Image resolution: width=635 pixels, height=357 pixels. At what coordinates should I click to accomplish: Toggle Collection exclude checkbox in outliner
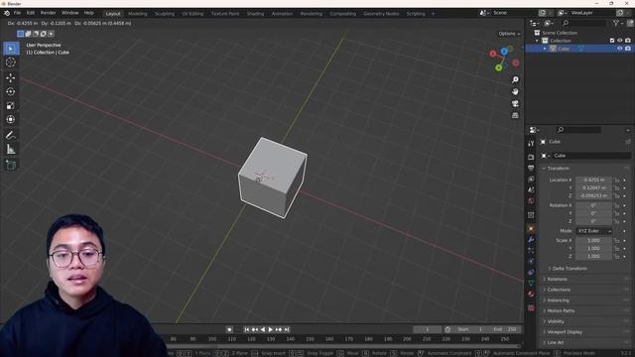coord(612,41)
